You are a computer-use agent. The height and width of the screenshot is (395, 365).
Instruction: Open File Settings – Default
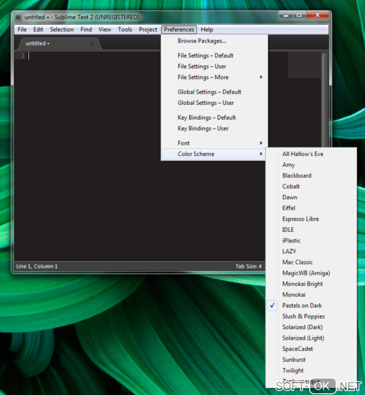(214, 55)
